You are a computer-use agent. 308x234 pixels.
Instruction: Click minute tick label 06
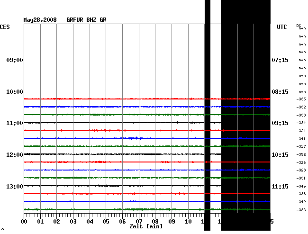tap(122, 222)
